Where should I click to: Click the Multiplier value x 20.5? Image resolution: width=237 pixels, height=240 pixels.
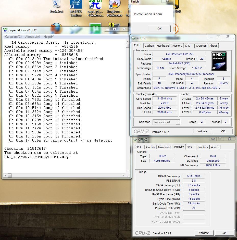click(x=165, y=103)
